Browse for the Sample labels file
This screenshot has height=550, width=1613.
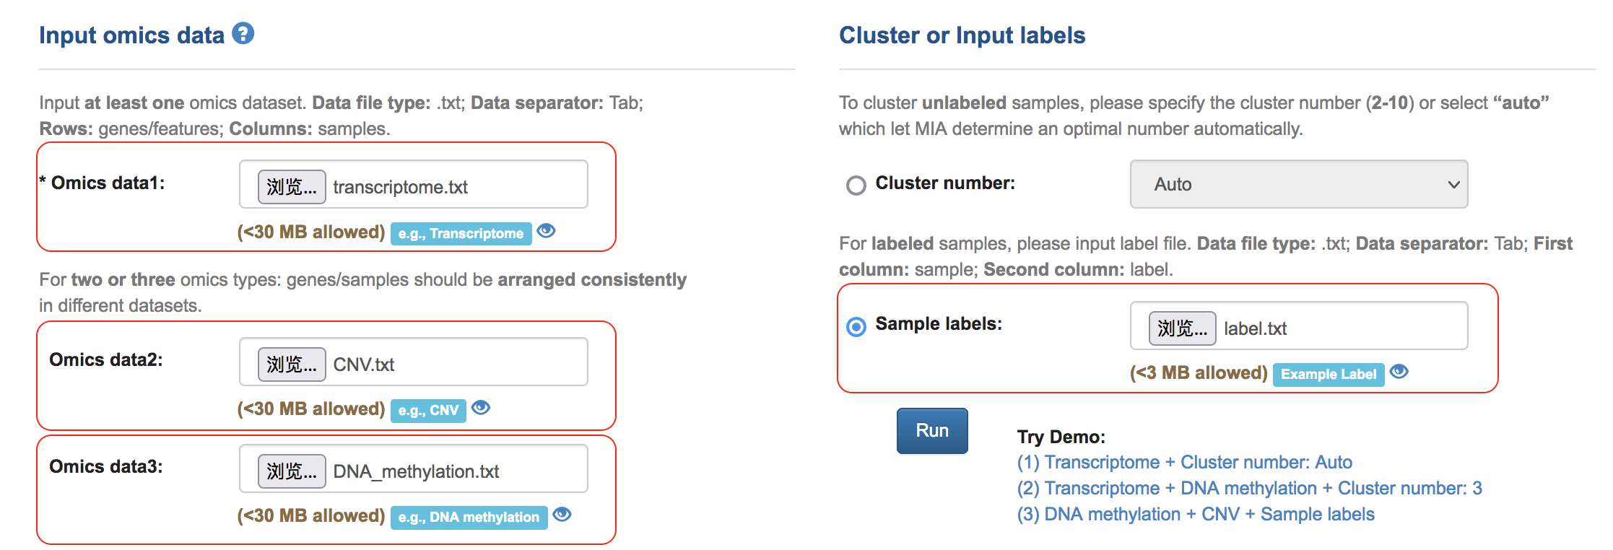(x=1182, y=328)
